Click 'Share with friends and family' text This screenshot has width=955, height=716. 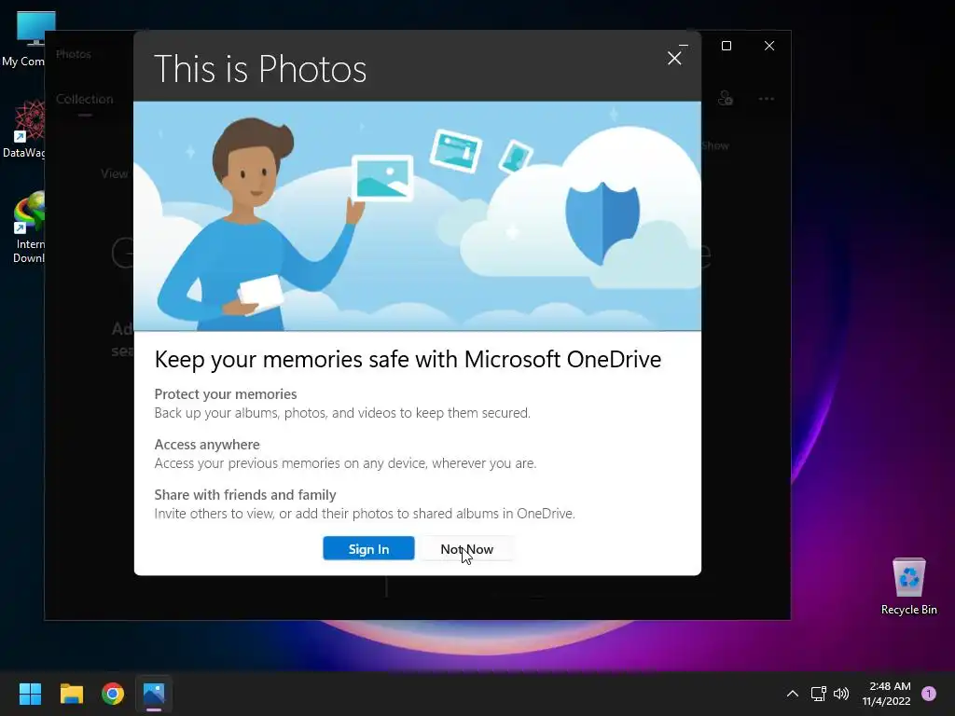pos(245,494)
